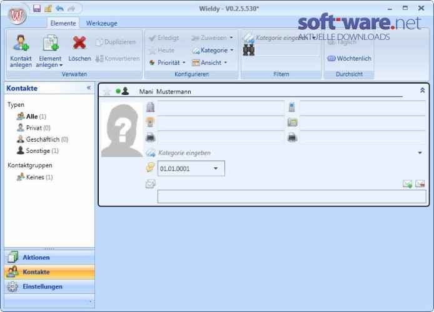Click the green desk phone icon
Screen dimensions: 434x312
click(292, 122)
